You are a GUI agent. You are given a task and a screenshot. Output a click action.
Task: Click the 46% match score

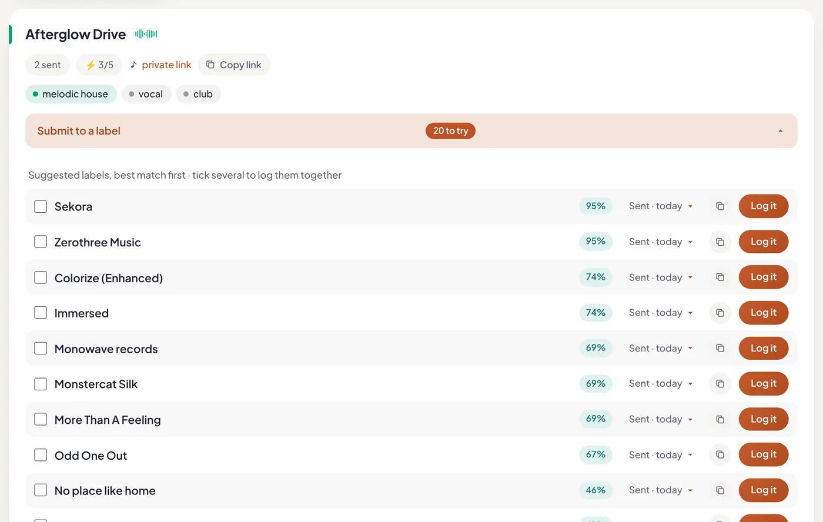(595, 490)
